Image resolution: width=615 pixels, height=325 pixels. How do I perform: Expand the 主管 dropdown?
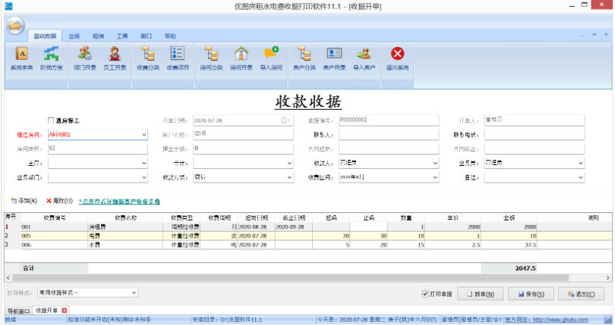(x=144, y=163)
